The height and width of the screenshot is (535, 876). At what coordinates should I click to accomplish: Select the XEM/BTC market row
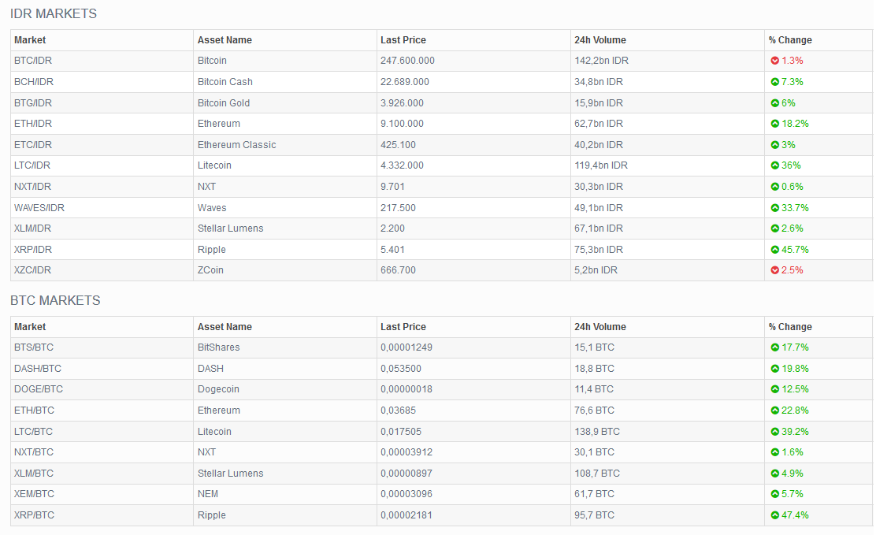34,494
